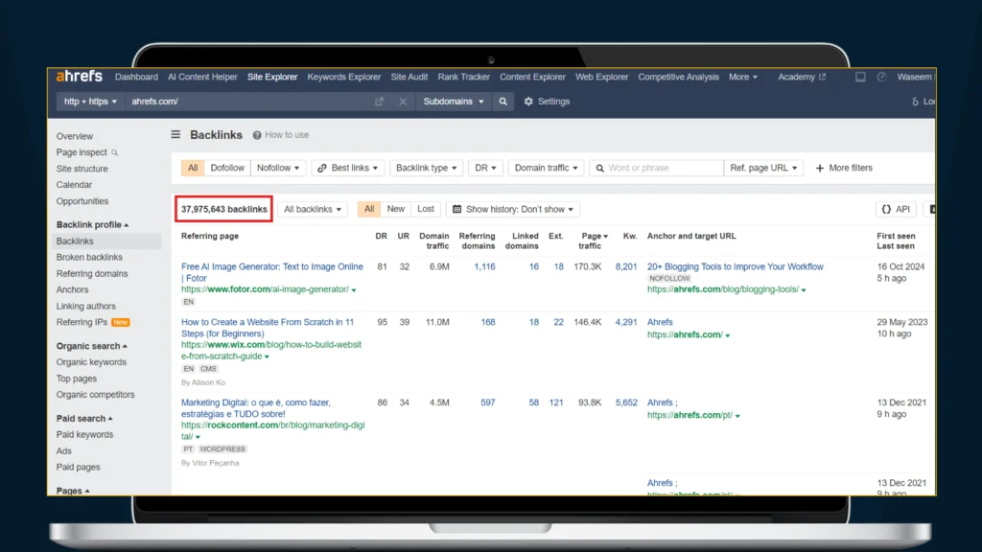Open the API button
The height and width of the screenshot is (552, 982).
pyautogui.click(x=896, y=209)
